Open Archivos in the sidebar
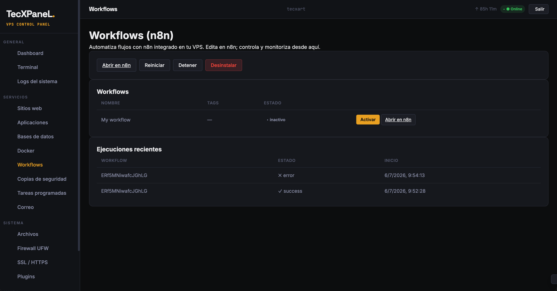Image resolution: width=557 pixels, height=291 pixels. click(28, 234)
